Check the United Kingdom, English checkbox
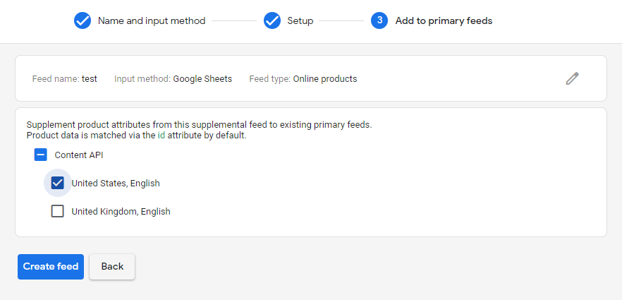This screenshot has height=300, width=622. 58,211
